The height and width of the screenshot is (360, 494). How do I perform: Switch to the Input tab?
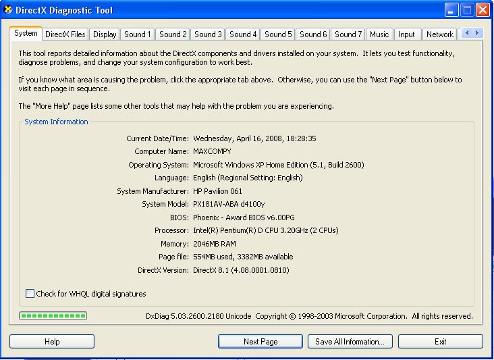tap(406, 34)
